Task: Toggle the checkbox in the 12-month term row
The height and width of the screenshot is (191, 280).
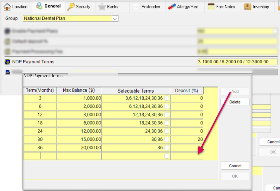Action: tap(167, 115)
